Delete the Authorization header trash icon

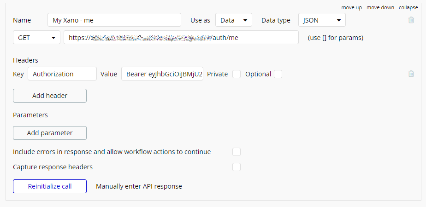[x=411, y=74]
